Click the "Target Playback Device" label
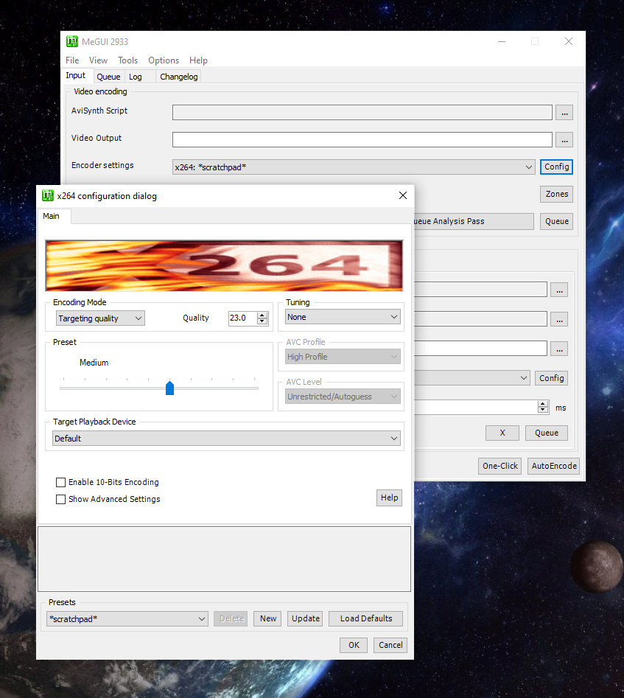Viewport: 624px width, 698px height. (x=94, y=422)
